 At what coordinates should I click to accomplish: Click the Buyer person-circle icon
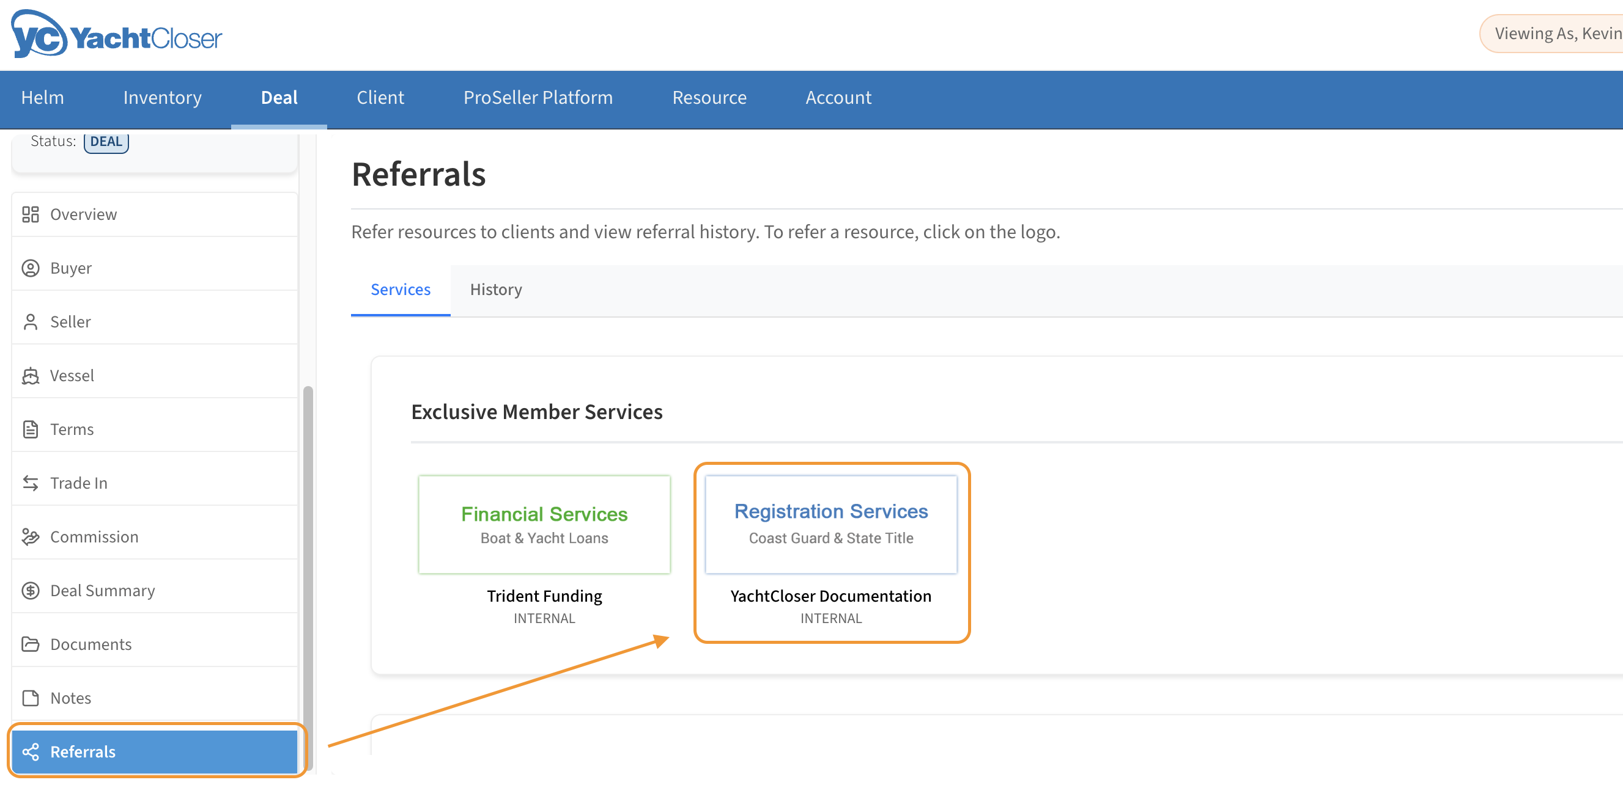(30, 268)
